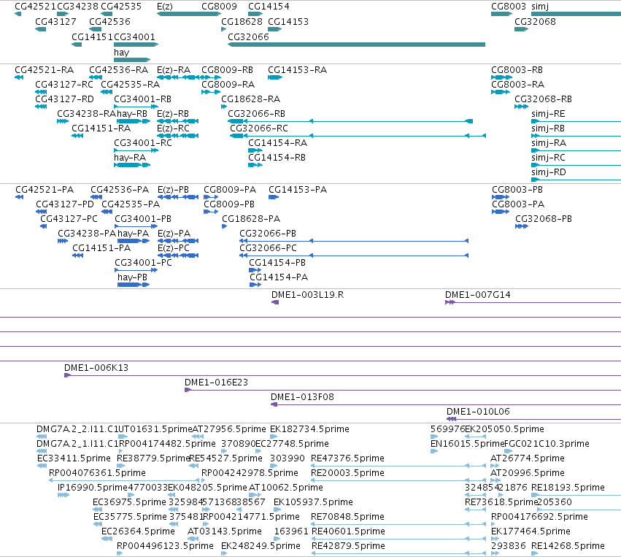Select transcript CG32066-RC
Screen dimensions: 621x557
click(x=358, y=136)
